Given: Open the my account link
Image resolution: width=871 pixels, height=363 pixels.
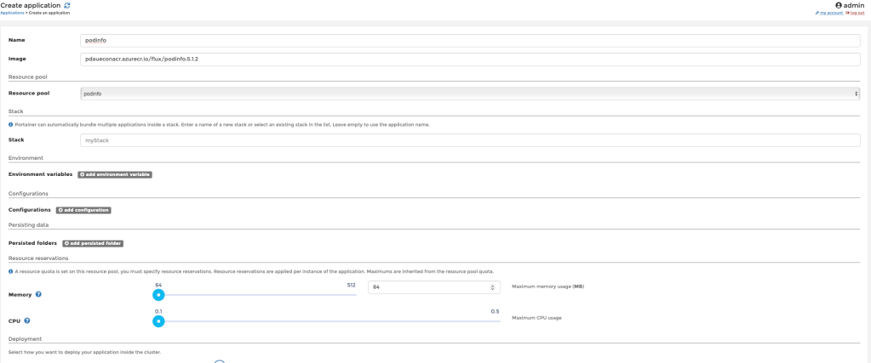Looking at the screenshot, I should [x=832, y=13].
